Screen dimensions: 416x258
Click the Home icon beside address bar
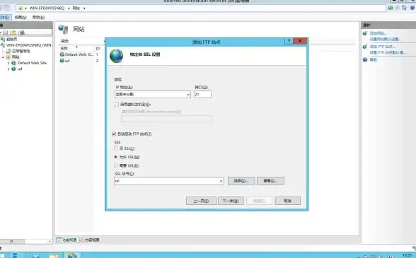404,8
